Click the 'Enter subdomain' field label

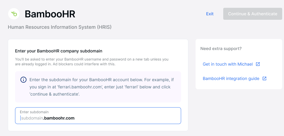[34, 112]
